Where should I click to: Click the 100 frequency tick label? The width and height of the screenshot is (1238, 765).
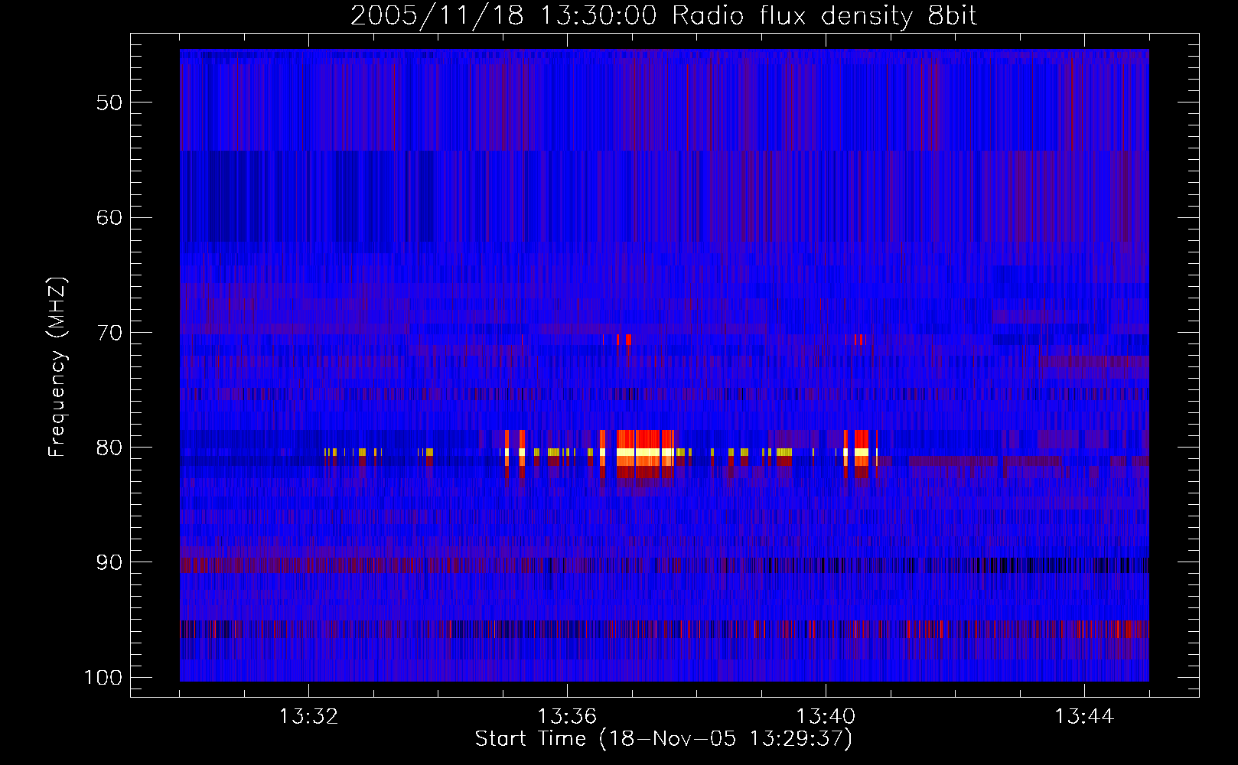point(103,678)
